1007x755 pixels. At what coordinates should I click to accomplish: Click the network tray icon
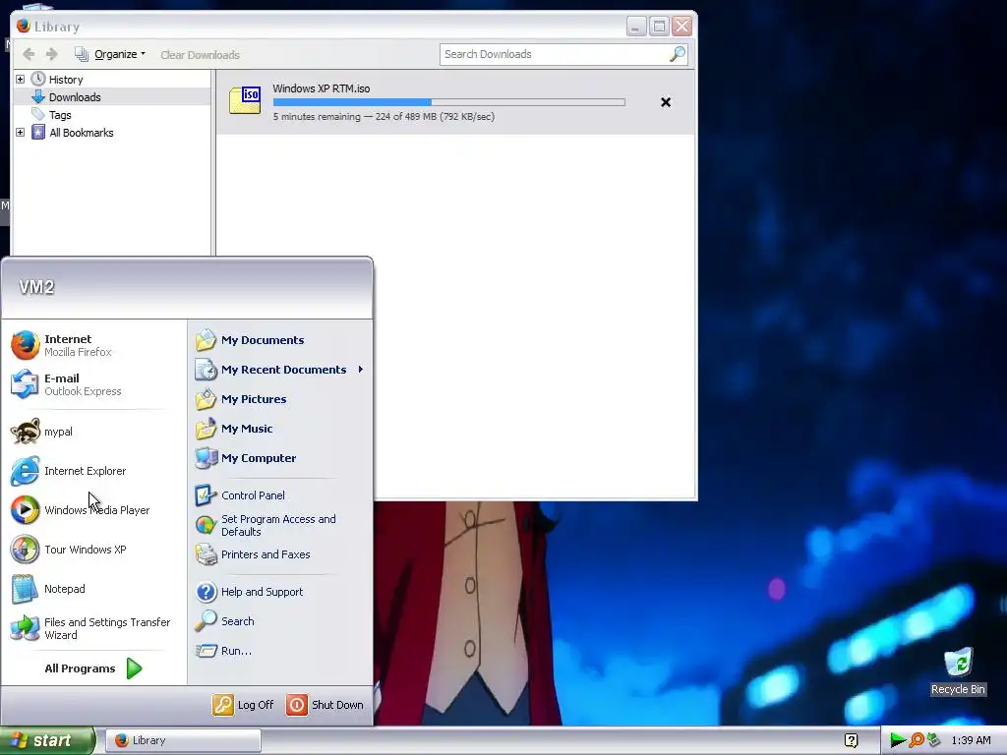pos(933,740)
